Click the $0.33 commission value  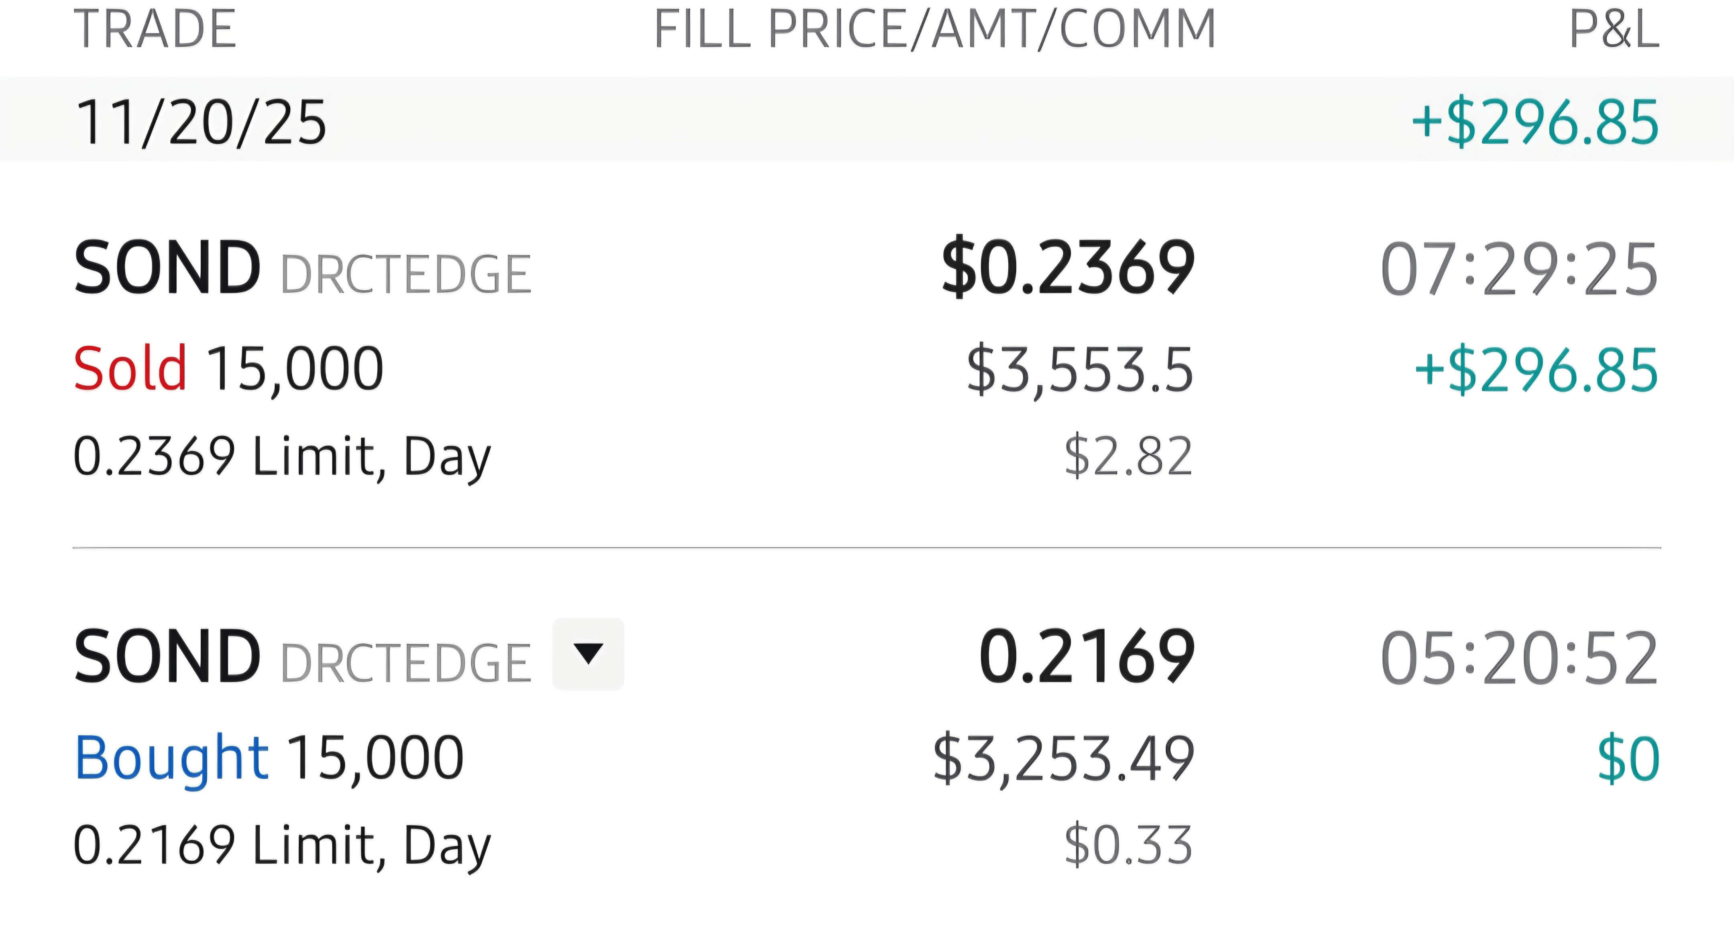1128,844
